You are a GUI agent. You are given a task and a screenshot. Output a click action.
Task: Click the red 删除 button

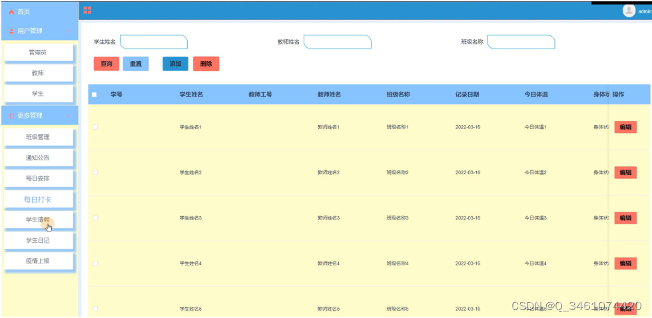(x=206, y=64)
